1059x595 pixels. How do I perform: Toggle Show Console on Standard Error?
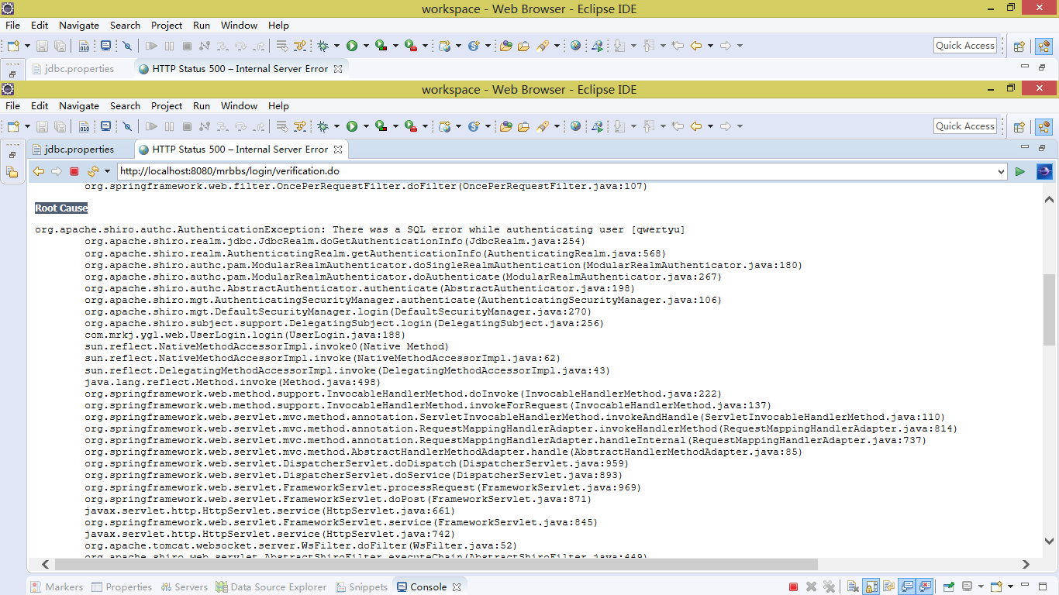click(924, 586)
